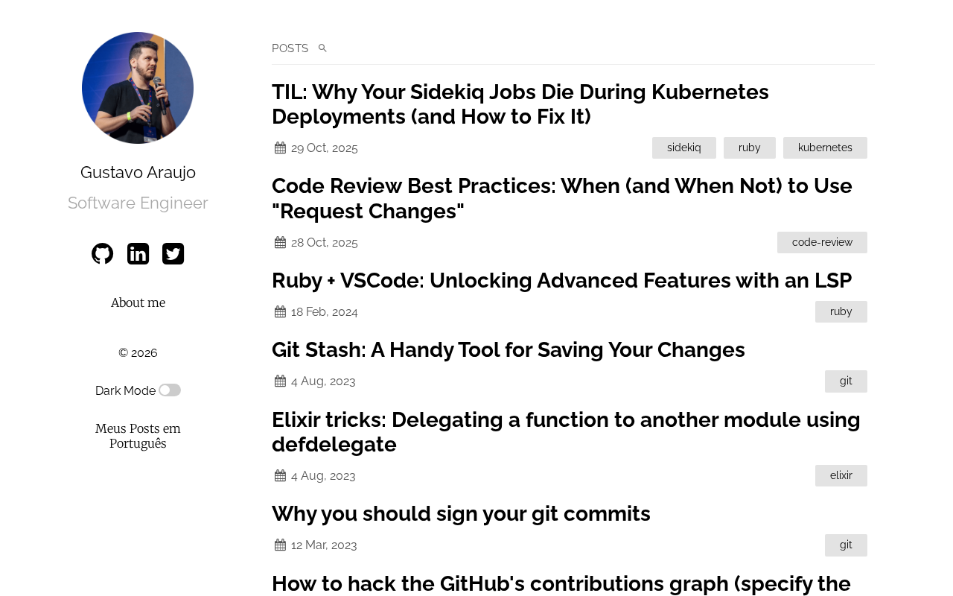Open the LinkedIn profile icon
Screen dimensions: 953x596
tap(138, 254)
